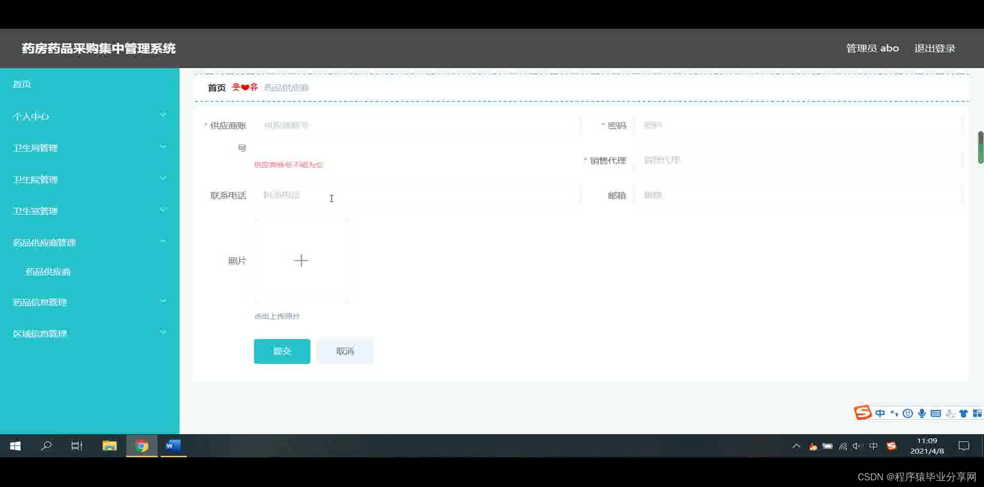This screenshot has width=984, height=487.
Task: Open 卫生院管理 sidebar menu
Action: (x=90, y=179)
